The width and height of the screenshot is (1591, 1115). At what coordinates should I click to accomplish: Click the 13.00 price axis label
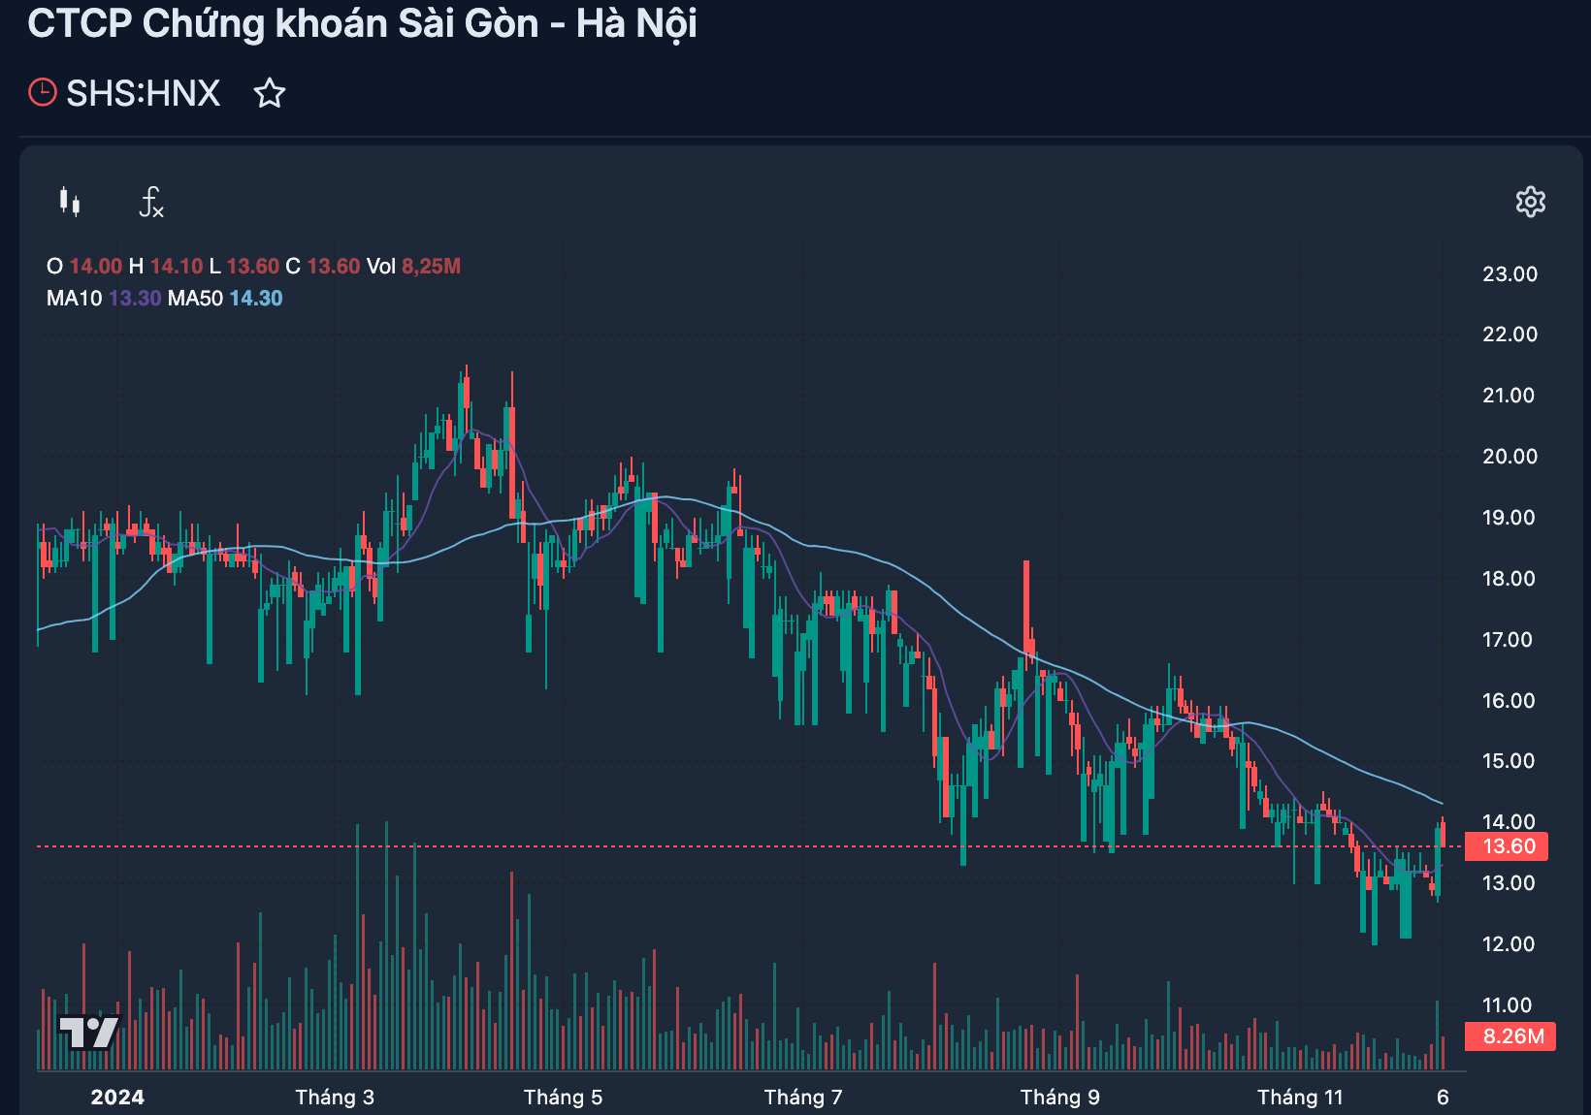pos(1509,883)
